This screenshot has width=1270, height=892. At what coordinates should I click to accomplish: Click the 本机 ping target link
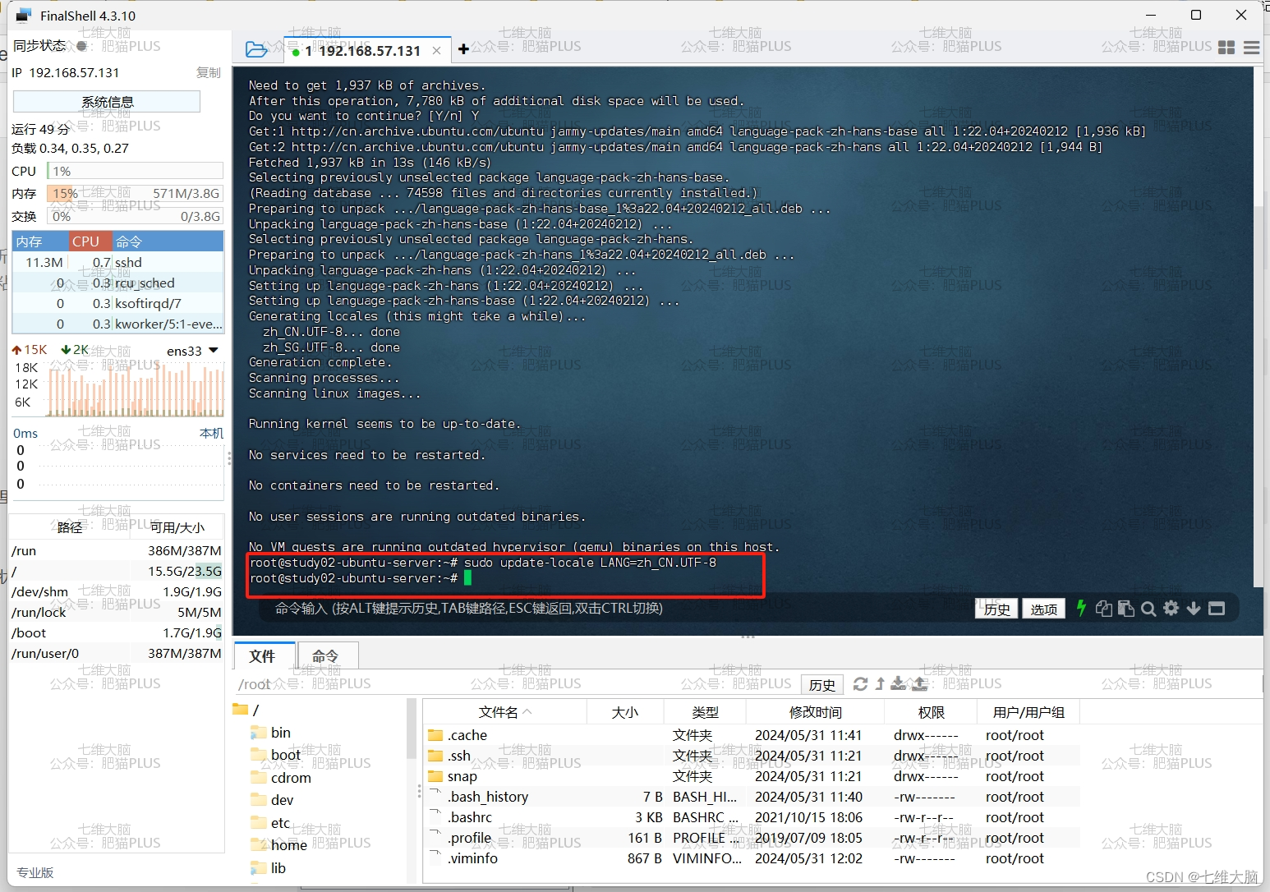coord(211,433)
